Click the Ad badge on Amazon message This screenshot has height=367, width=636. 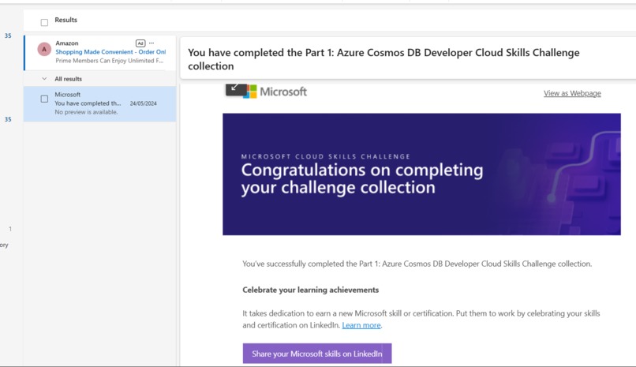point(140,43)
